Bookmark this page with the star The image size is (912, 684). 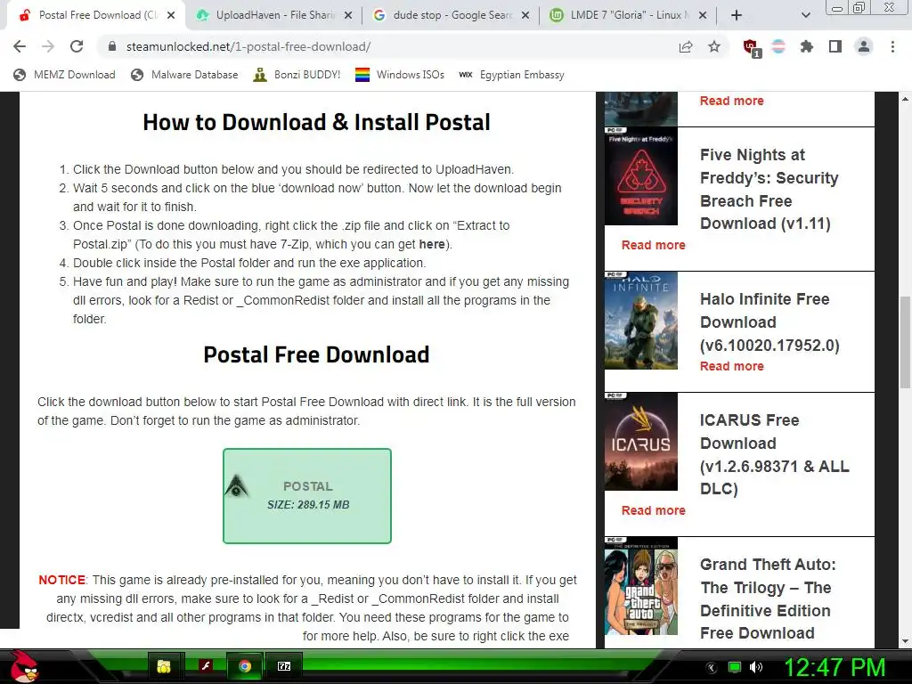click(714, 46)
